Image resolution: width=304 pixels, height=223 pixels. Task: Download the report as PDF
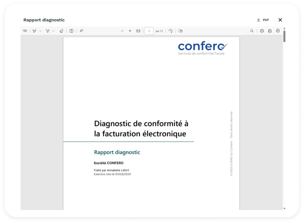tap(263, 20)
